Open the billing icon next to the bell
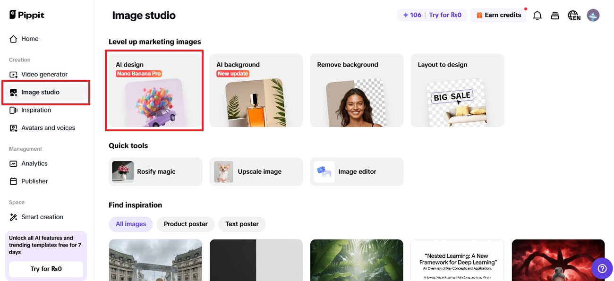The image size is (614, 281). (x=555, y=15)
